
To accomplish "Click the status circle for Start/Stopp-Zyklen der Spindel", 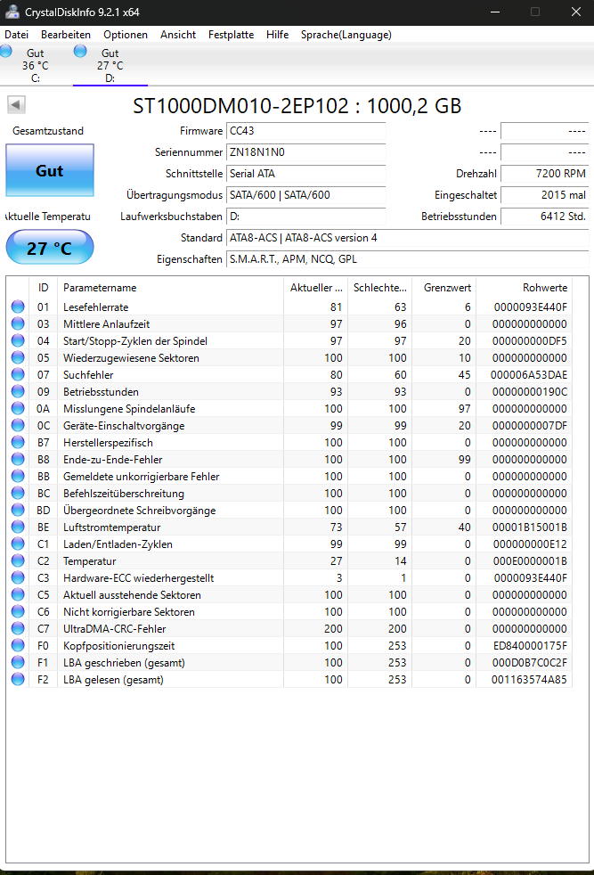I will (x=18, y=340).
